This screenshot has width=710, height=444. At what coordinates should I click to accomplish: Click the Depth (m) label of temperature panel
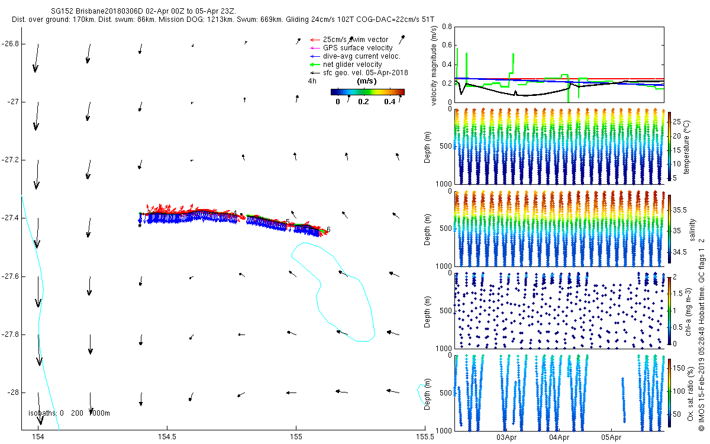pyautogui.click(x=428, y=146)
